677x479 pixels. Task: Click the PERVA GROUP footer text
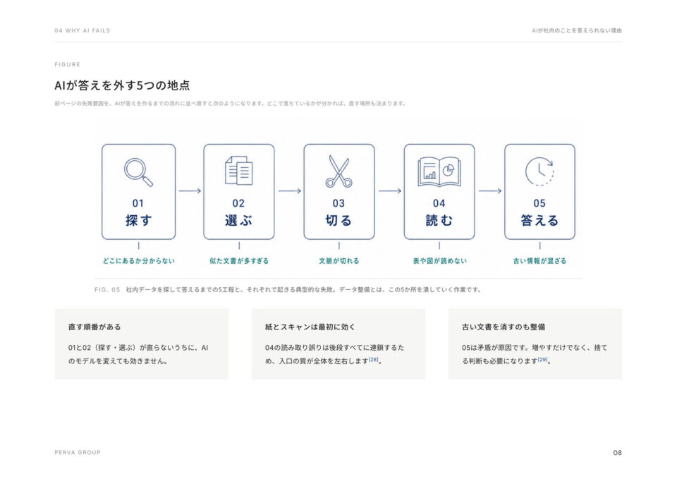click(78, 452)
